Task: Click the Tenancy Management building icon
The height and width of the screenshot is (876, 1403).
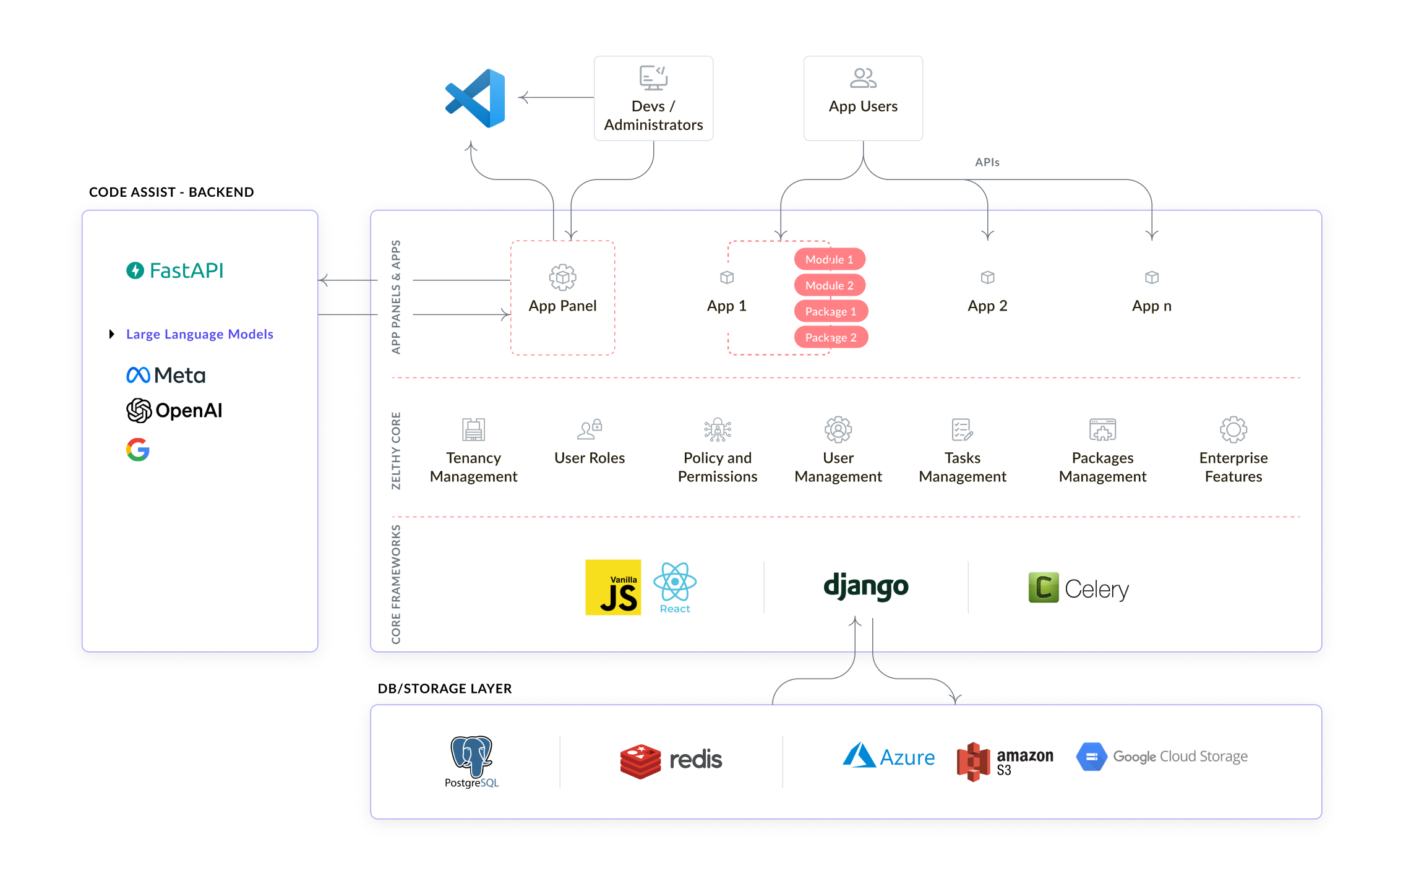Action: (x=474, y=429)
